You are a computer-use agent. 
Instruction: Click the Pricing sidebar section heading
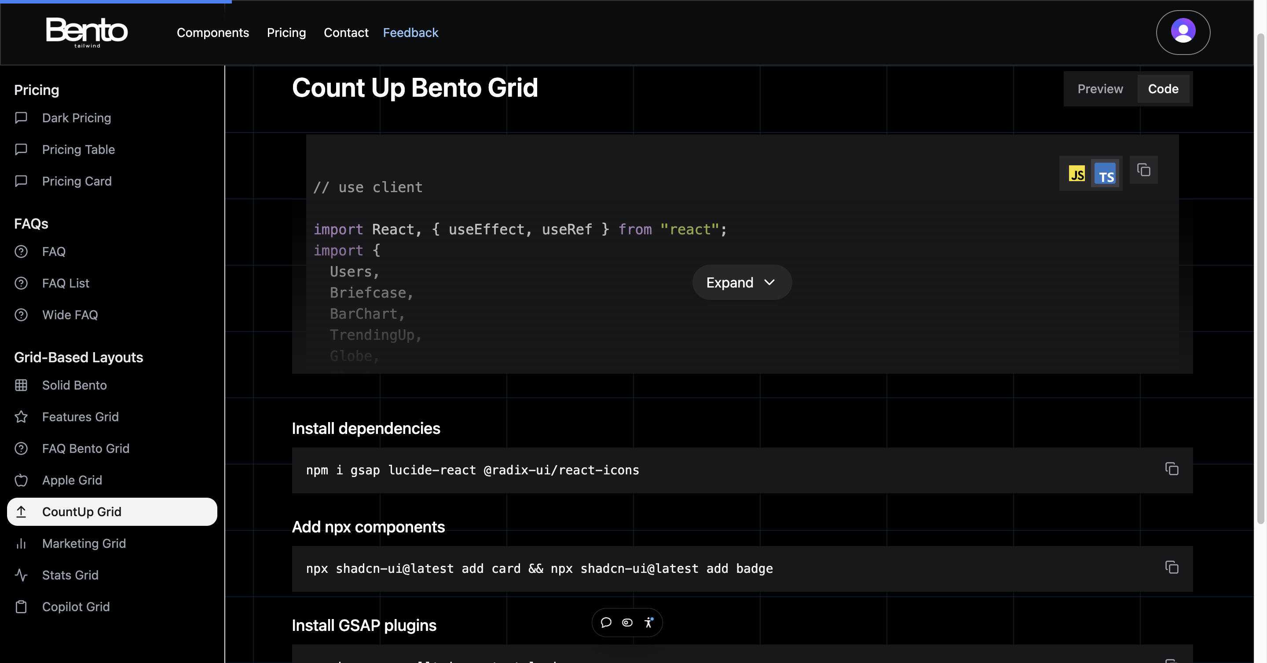point(37,90)
